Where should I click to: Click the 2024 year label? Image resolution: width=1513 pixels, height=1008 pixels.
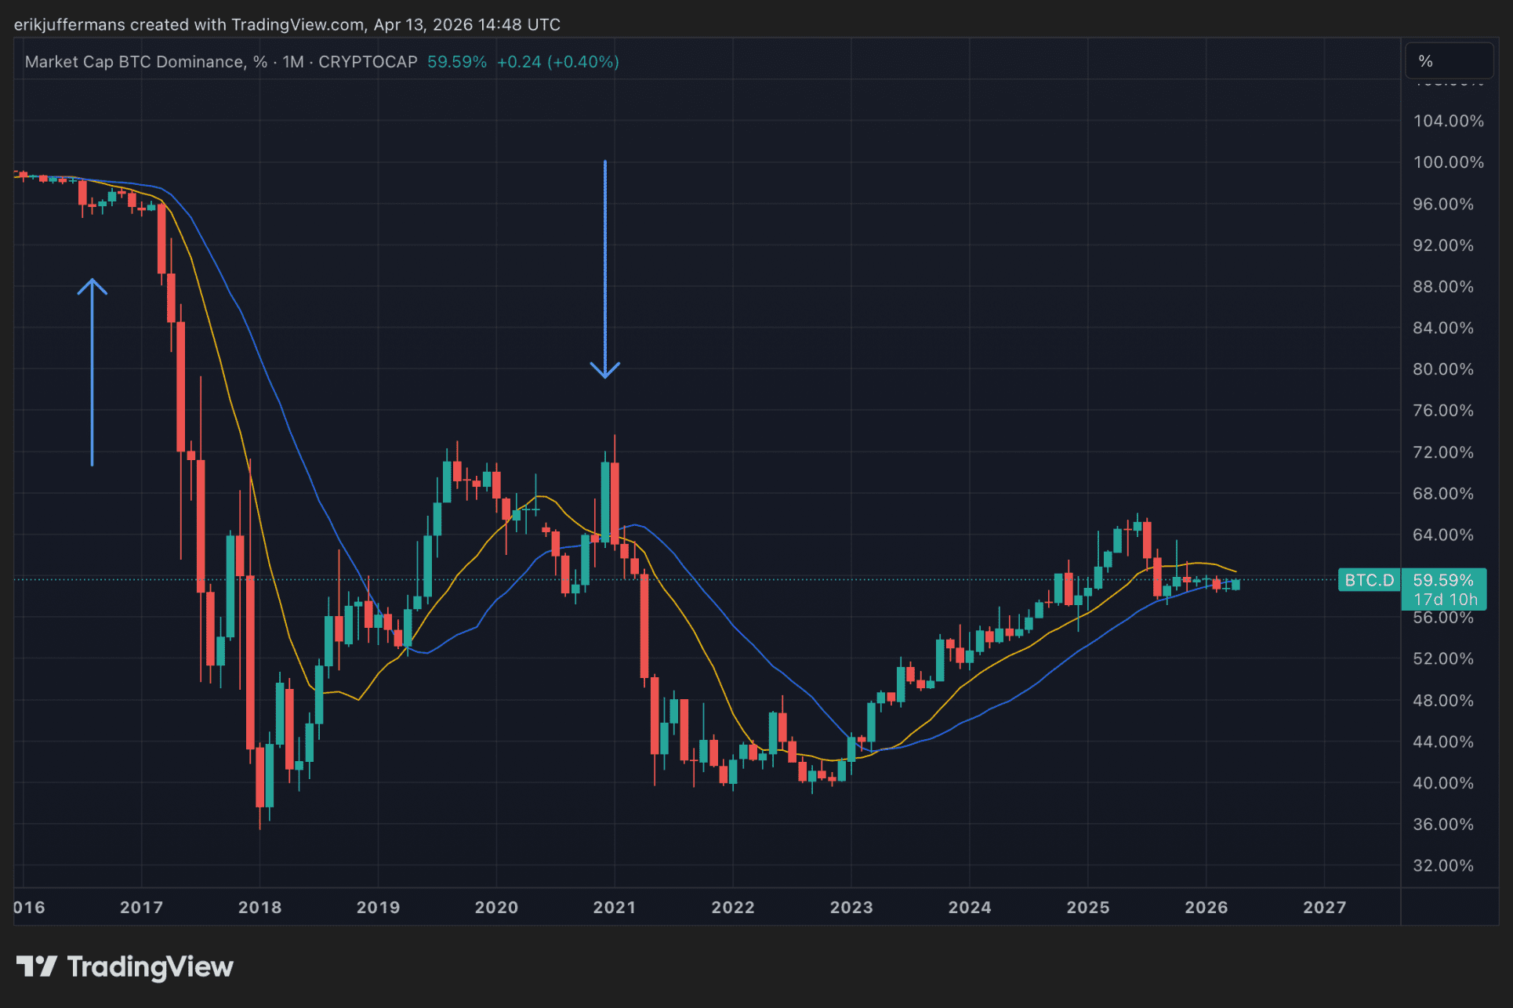(x=969, y=907)
